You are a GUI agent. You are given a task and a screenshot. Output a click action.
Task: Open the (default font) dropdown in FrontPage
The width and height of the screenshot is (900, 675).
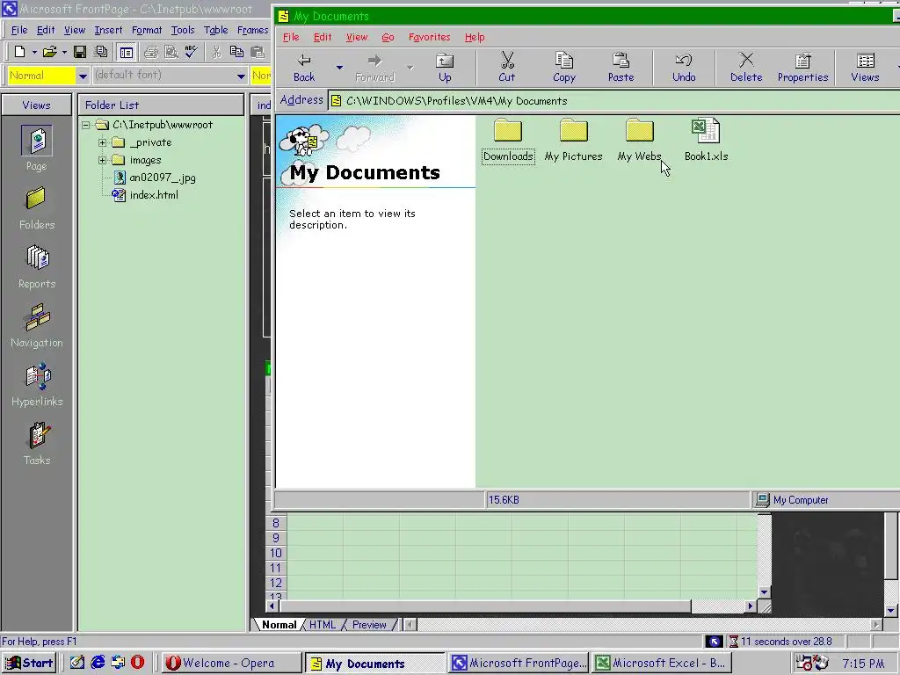click(241, 76)
